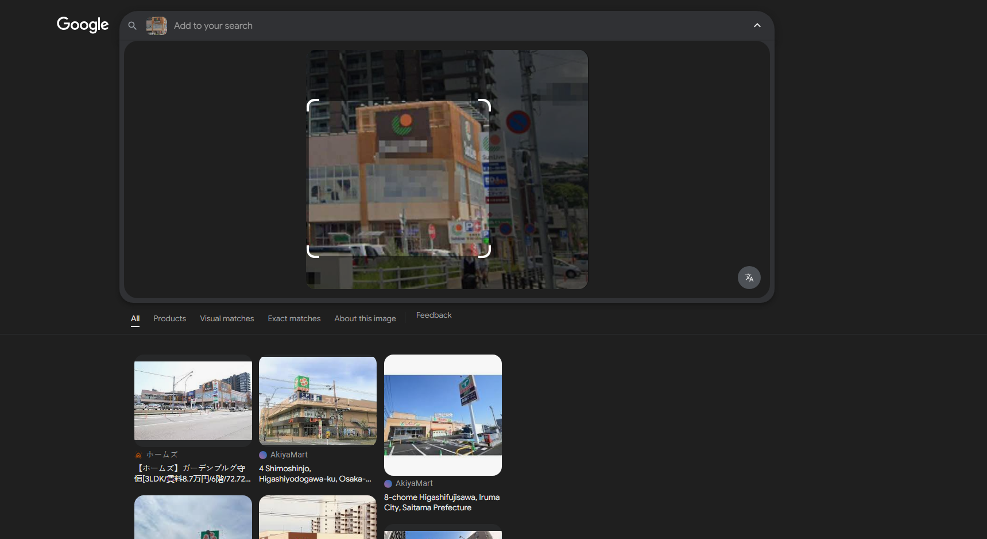Screen dimensions: 987x539
Task: Click the bottom-left crop corner handle
Action: tap(313, 252)
